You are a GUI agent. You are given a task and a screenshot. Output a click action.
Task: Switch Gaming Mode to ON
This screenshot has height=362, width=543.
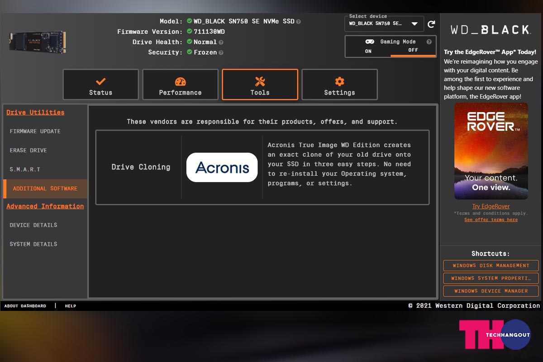coord(368,51)
